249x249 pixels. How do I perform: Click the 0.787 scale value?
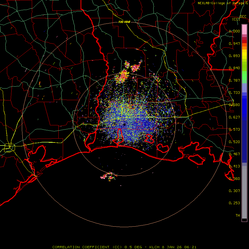pyautogui.click(x=234, y=80)
